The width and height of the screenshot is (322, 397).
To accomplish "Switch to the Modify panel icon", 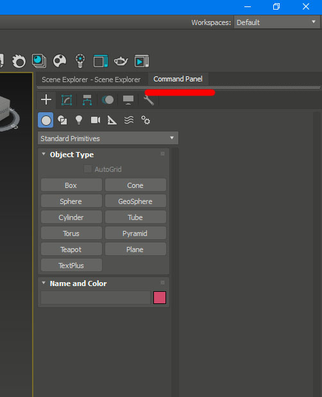I will click(67, 100).
